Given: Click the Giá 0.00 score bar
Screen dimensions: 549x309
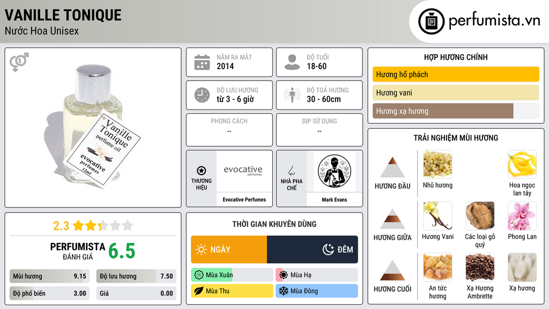Looking at the screenshot, I should point(136,293).
